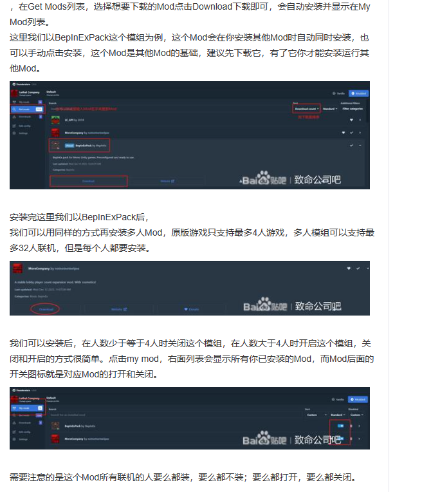422x492 pixels.
Task: Click the MoreCompany red icon in the middle screenshot
Action: [x=17, y=269]
